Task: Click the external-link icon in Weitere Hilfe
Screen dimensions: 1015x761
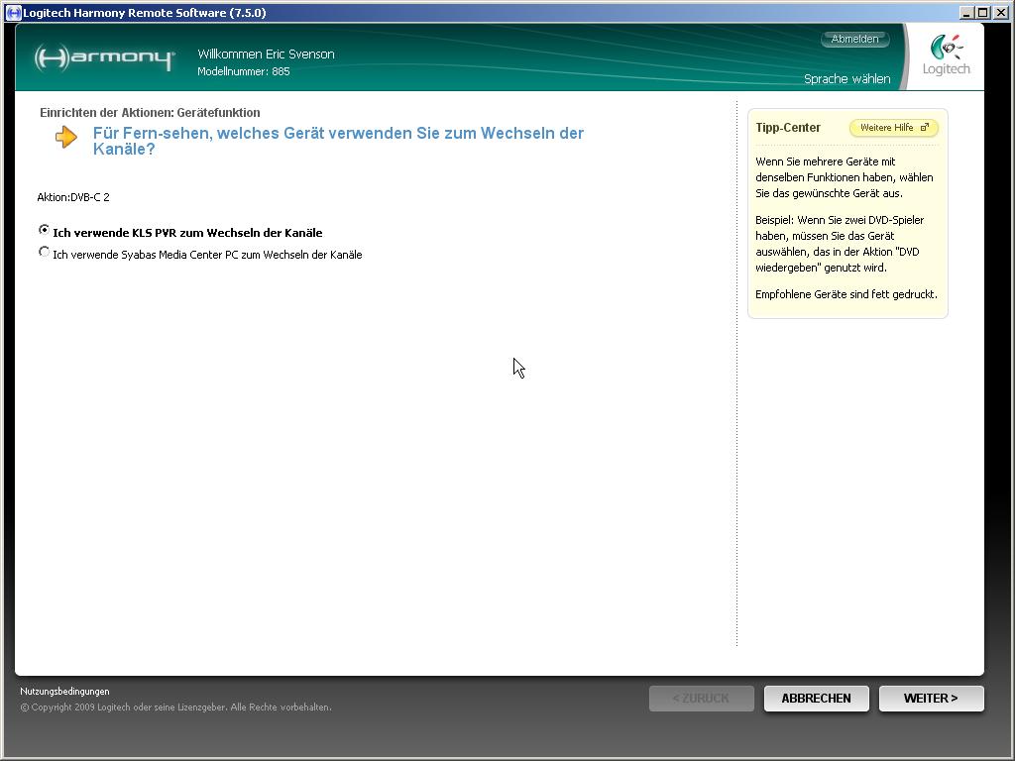Action: pyautogui.click(x=925, y=128)
